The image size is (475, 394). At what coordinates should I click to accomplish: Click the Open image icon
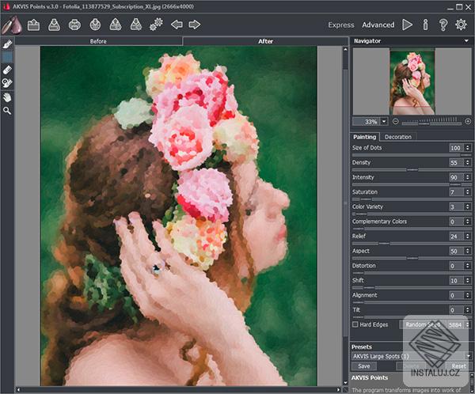[33, 25]
